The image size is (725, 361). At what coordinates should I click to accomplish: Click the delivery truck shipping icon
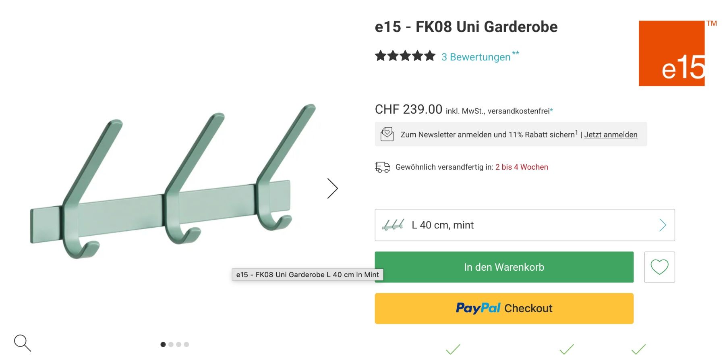pos(383,167)
